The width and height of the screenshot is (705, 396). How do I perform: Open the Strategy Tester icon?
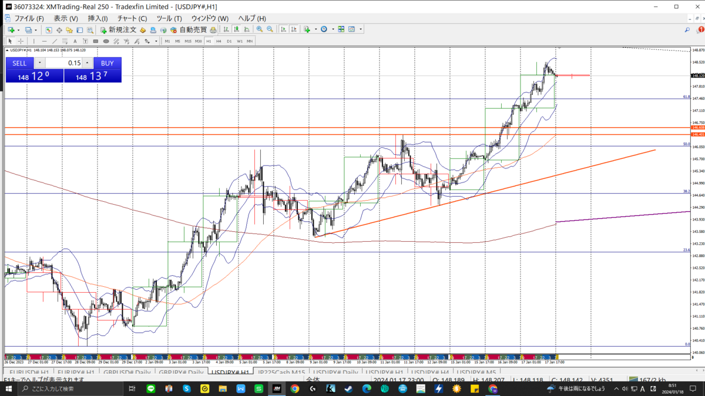pos(90,29)
